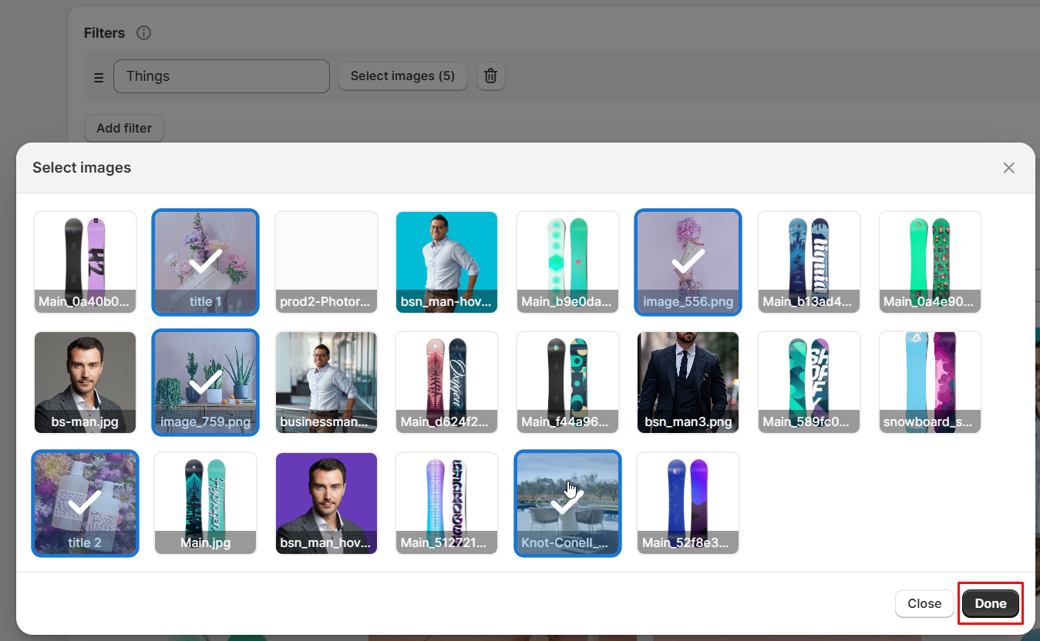This screenshot has width=1040, height=641.
Task: Select the Main_512721 snowboard image
Action: coord(446,503)
